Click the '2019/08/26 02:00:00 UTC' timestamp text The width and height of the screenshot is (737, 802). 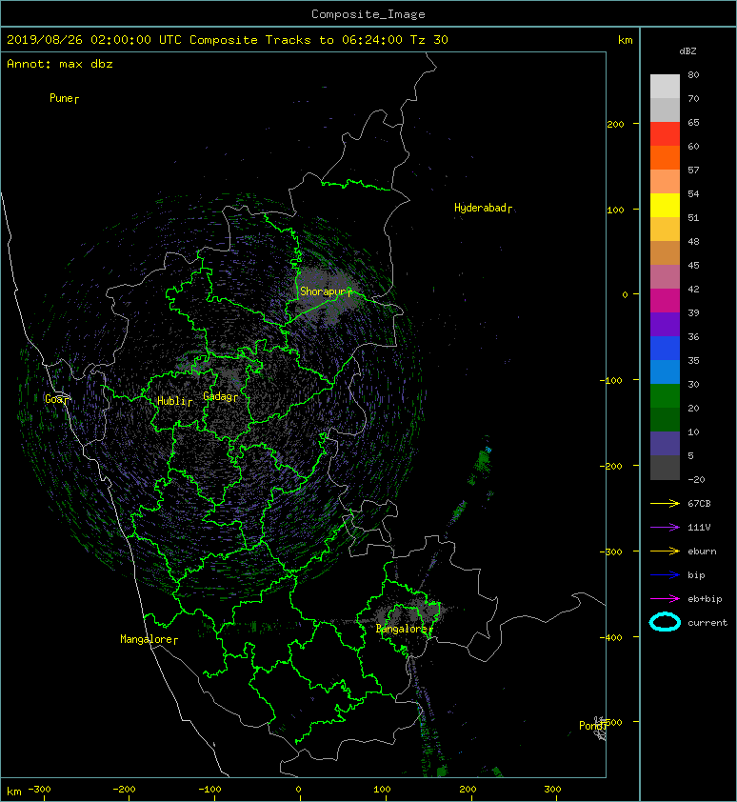[93, 40]
